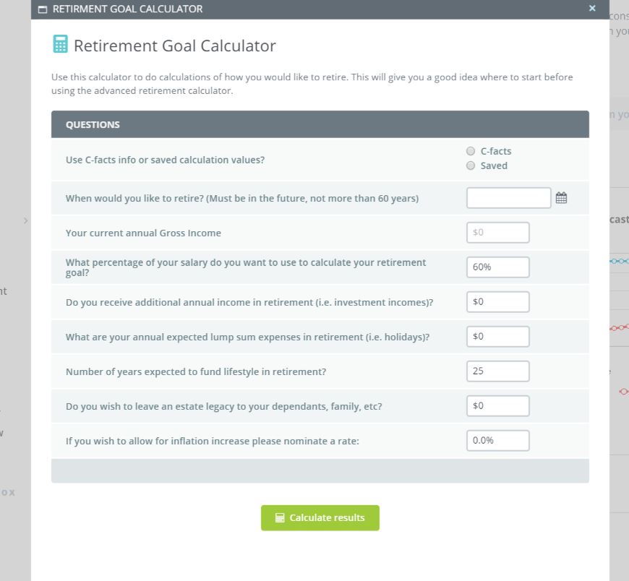The height and width of the screenshot is (581, 629).
Task: Expand the collapsed left sidebar chevron
Action: point(26,220)
